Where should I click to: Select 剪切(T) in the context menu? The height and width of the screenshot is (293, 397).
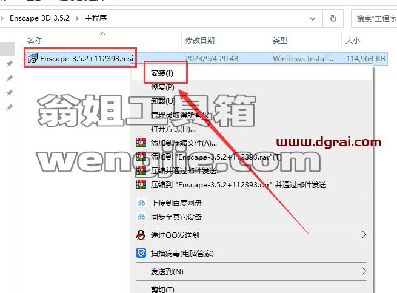tap(162, 289)
